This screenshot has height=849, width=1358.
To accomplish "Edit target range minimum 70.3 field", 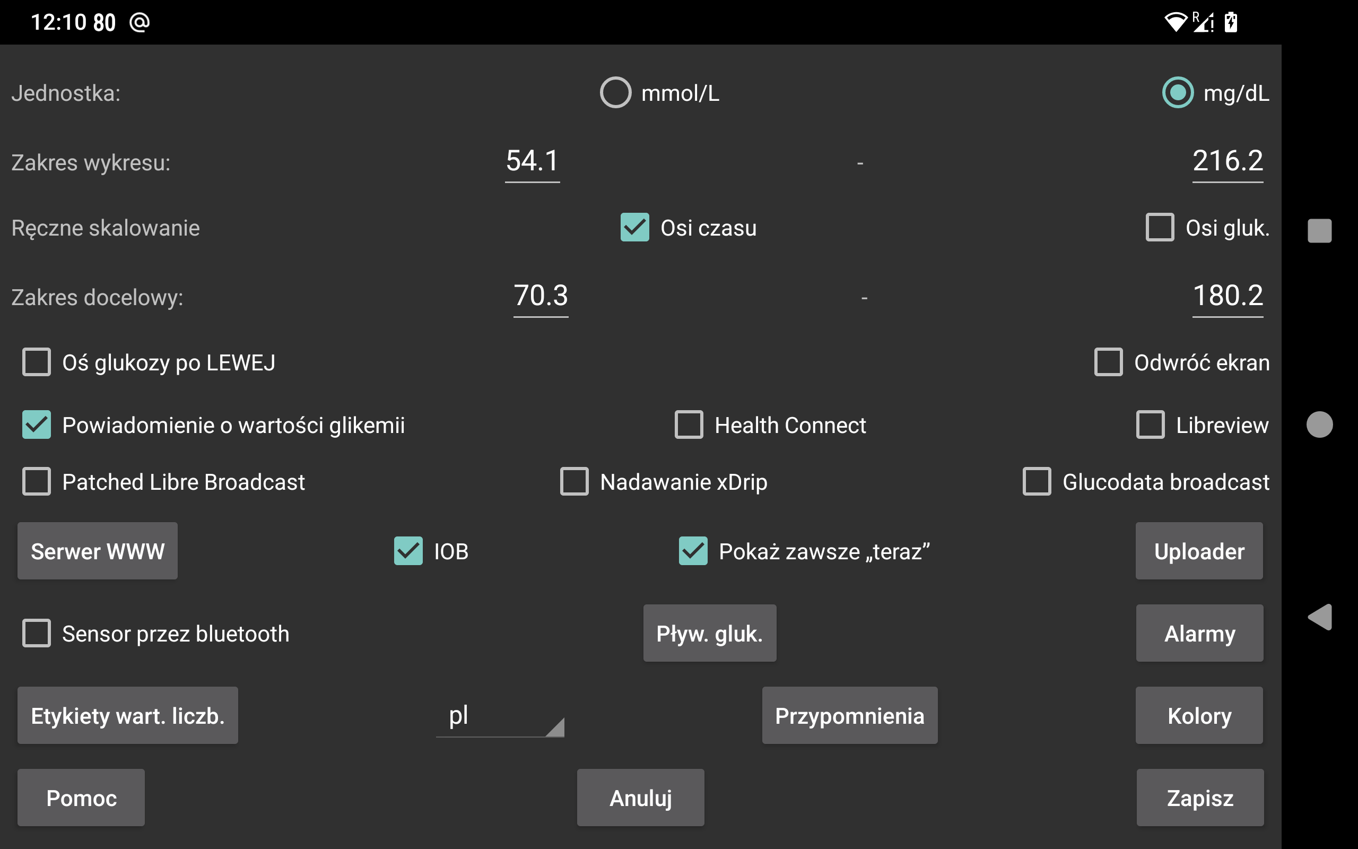I will click(541, 297).
